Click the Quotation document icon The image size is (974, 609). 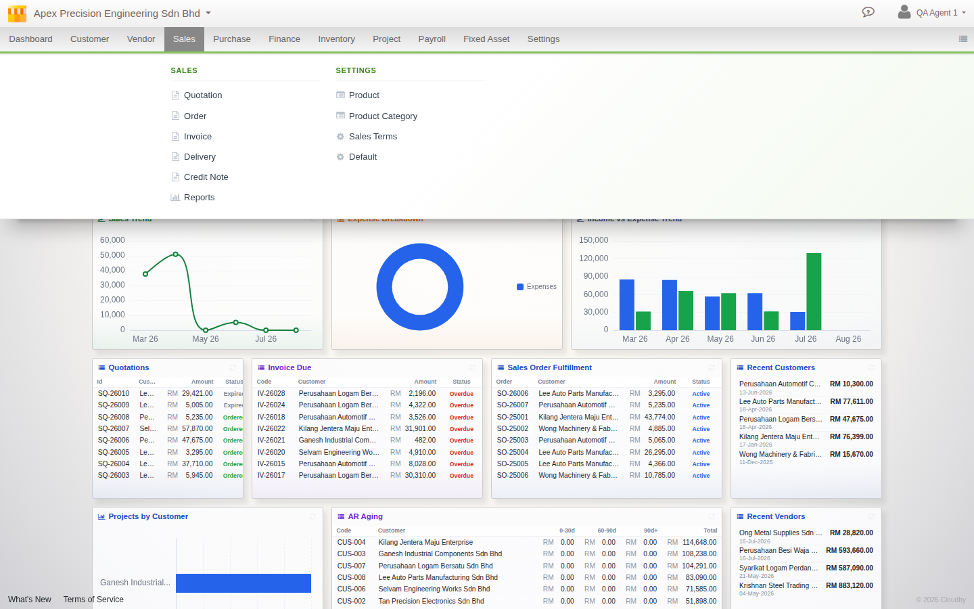[175, 95]
